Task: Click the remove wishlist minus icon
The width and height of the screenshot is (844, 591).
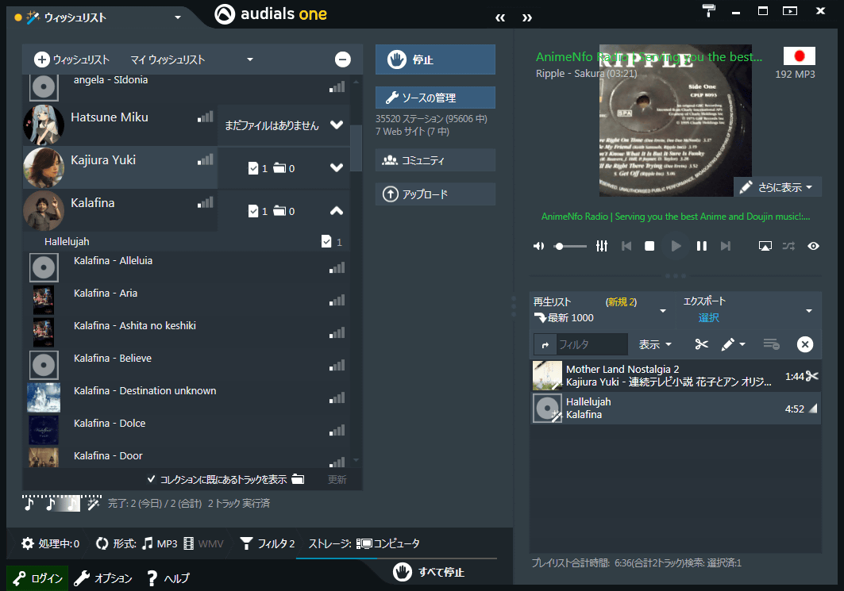Action: coord(343,59)
